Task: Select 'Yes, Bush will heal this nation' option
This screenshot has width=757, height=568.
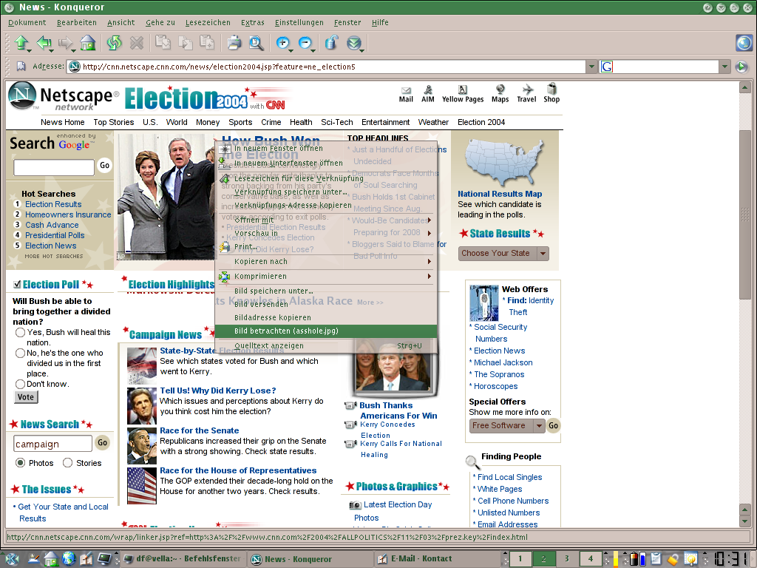Action: (20, 333)
